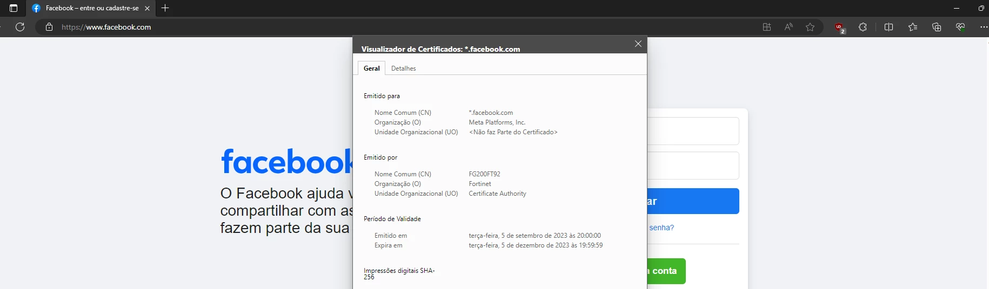Viewport: 989px width, 289px height.
Task: Add page to favorites star icon
Action: (x=810, y=27)
